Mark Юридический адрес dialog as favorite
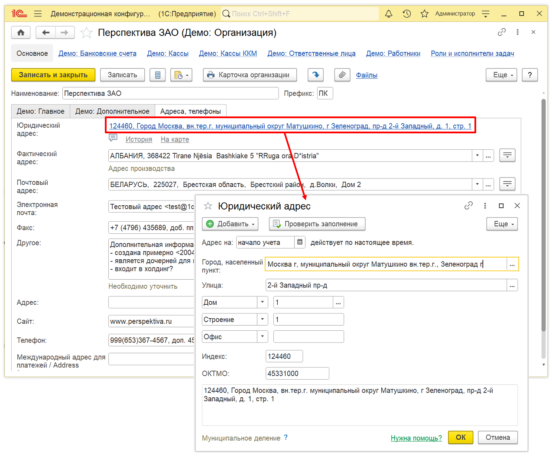Screen dimensions: 552x458 click(208, 206)
